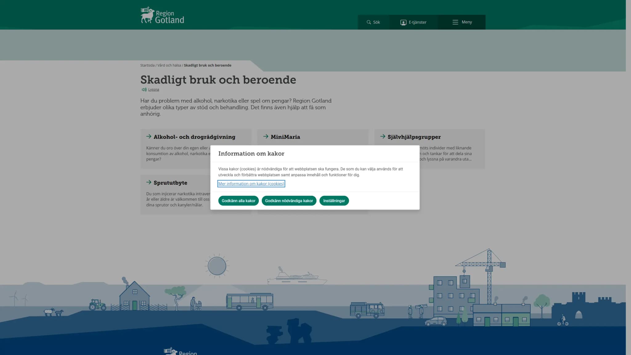Open the Sprututbyte card heading
631x355 pixels.
[170, 183]
